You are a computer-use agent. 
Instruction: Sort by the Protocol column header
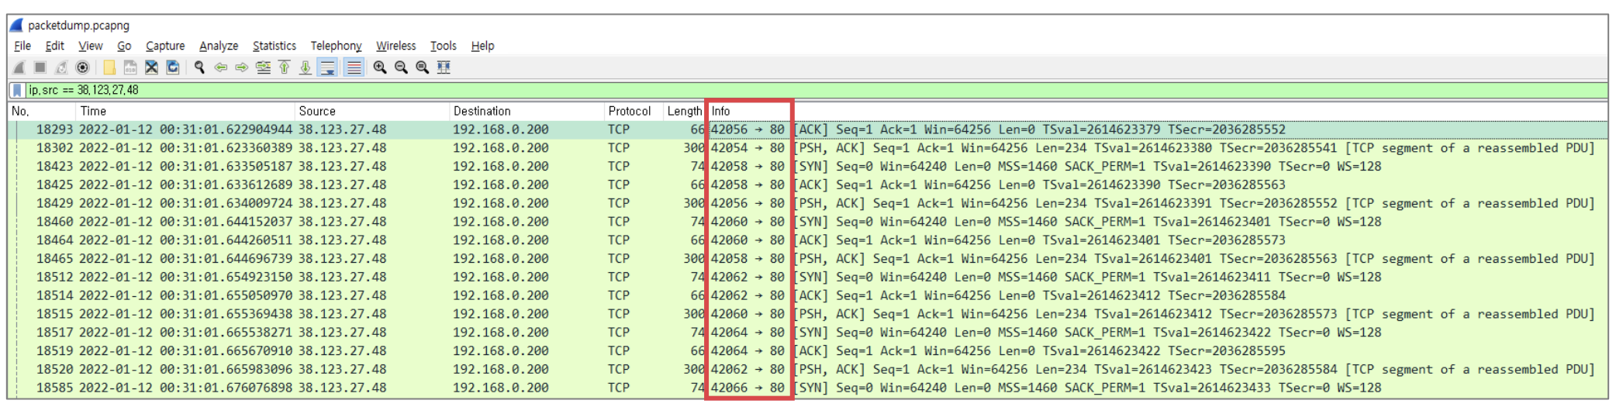[x=634, y=111]
